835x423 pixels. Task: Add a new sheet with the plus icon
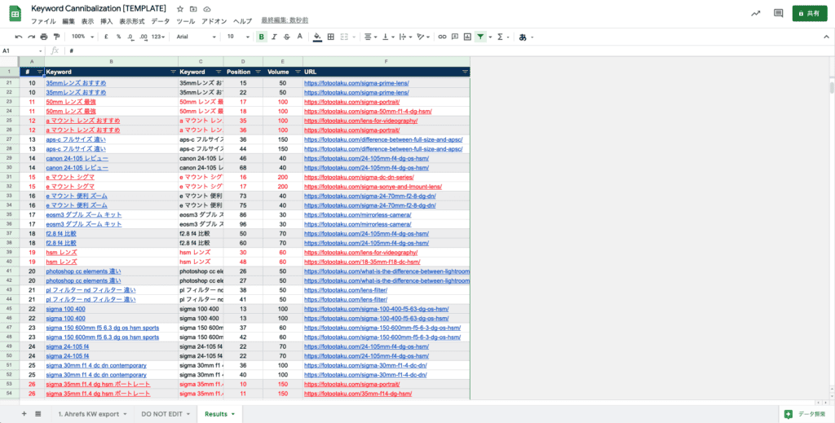click(x=24, y=413)
